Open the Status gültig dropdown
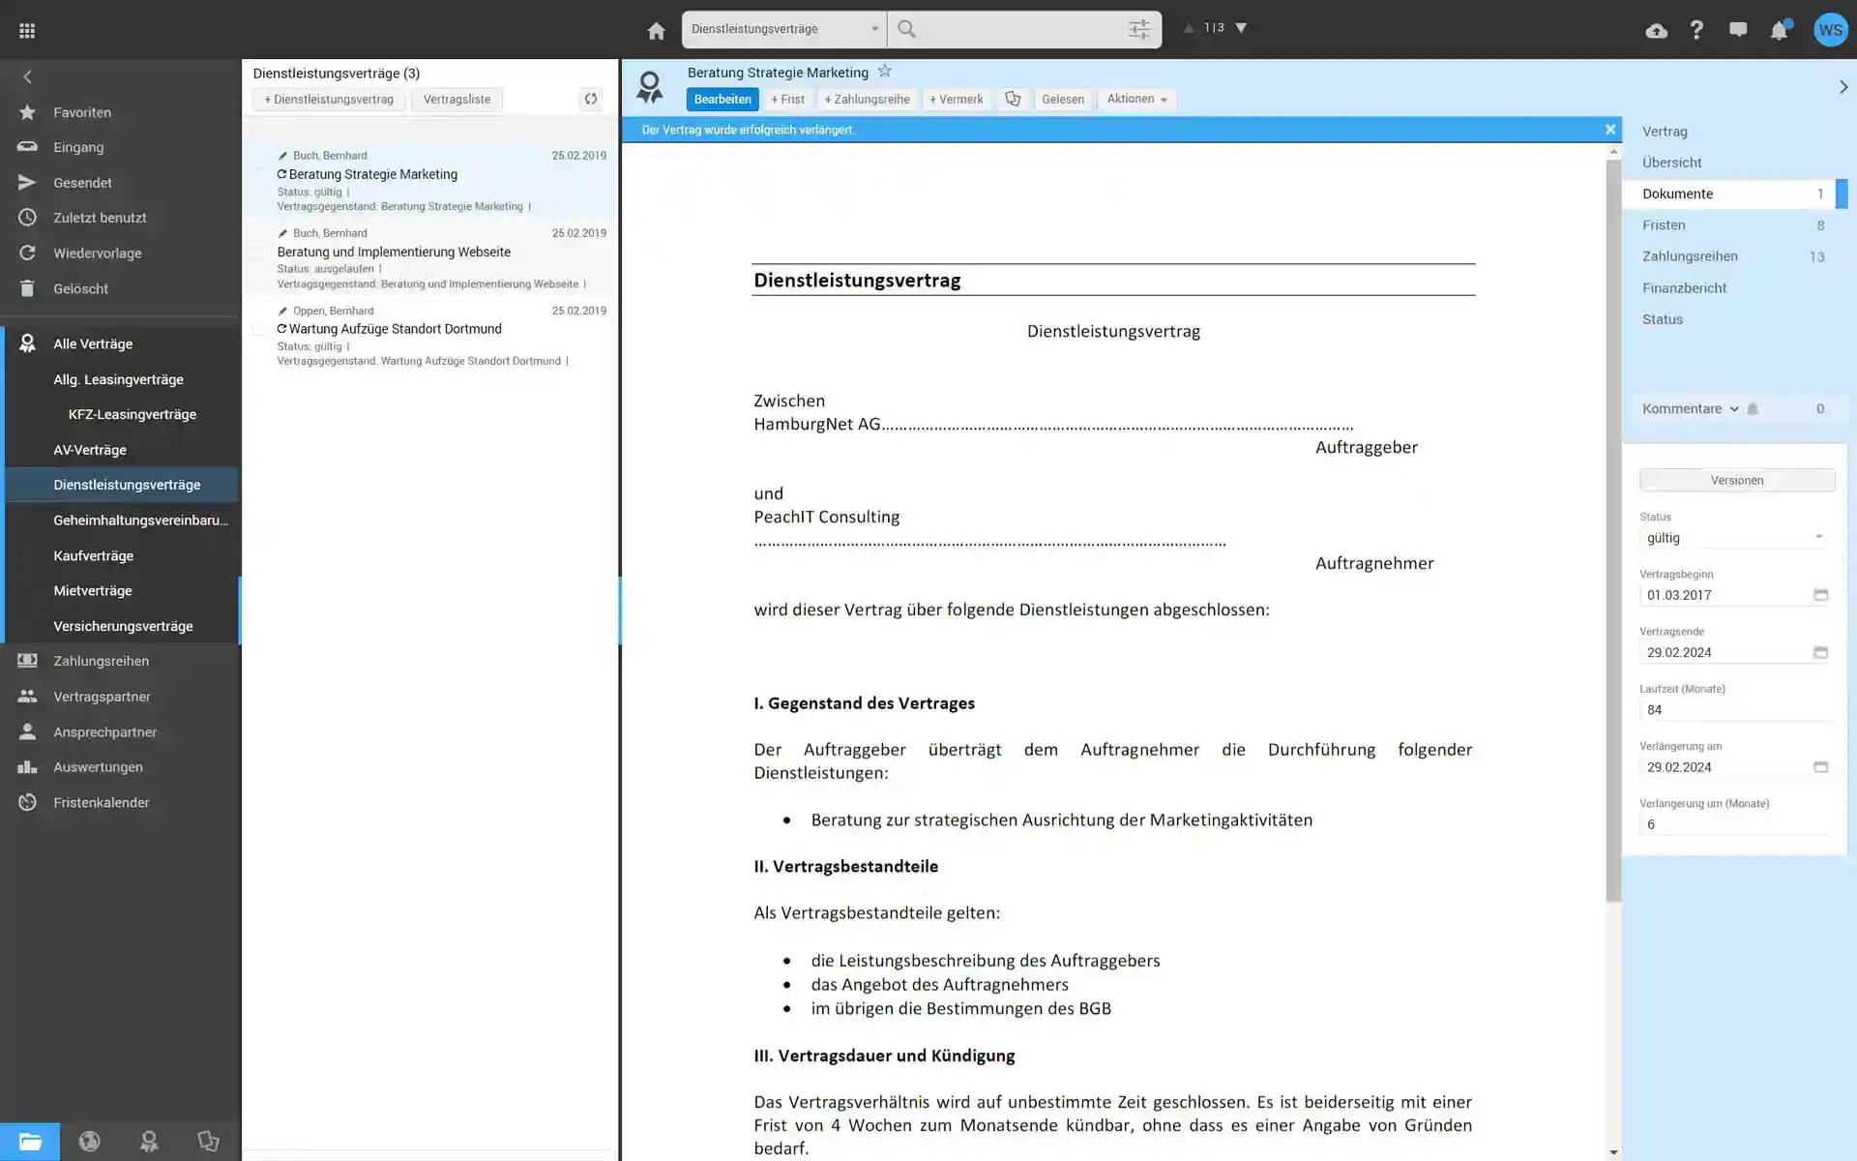Screen dimensions: 1857x1161 click(x=1733, y=538)
